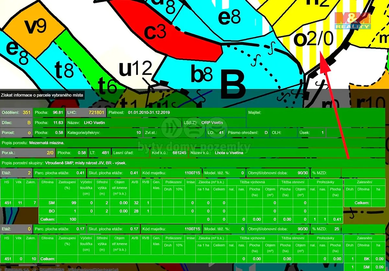The width and height of the screenshot is (389, 271).
Task: Click the M&M Reality logo
Action: [353, 21]
